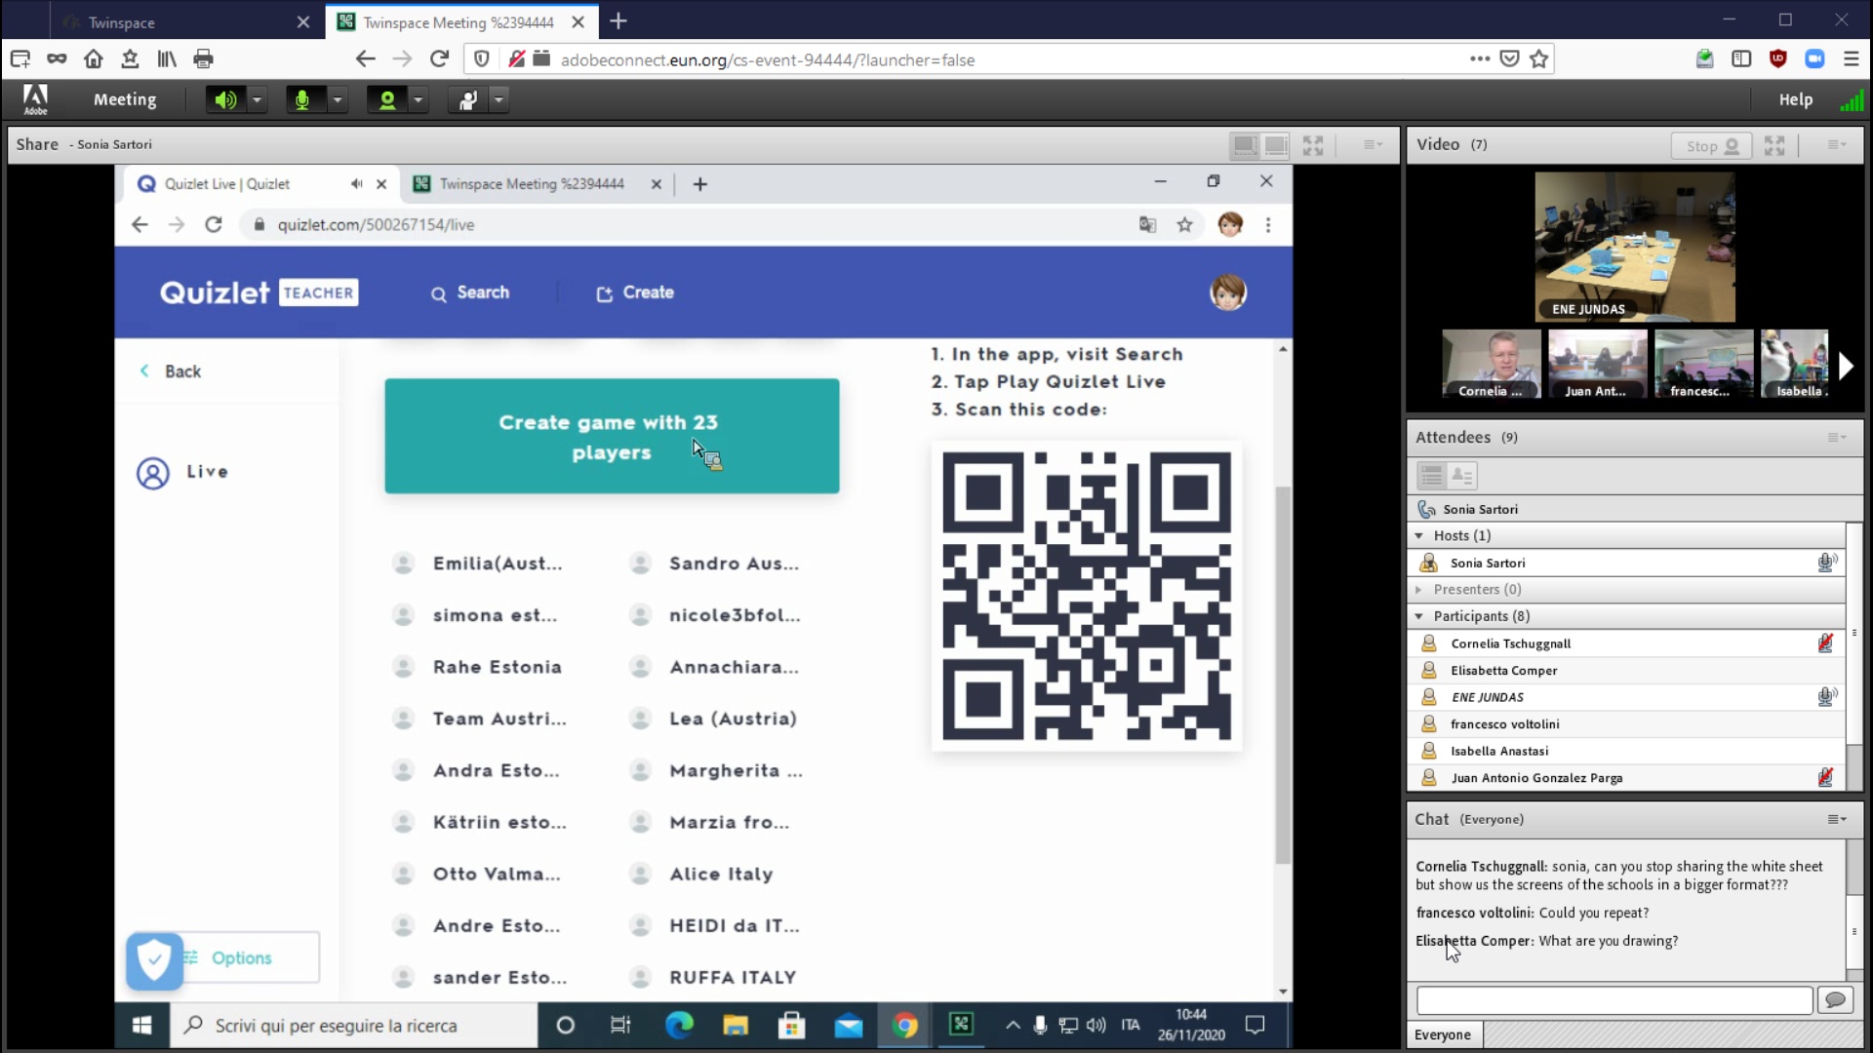Reload the Adobe Connect page
The image size is (1873, 1053).
(439, 59)
